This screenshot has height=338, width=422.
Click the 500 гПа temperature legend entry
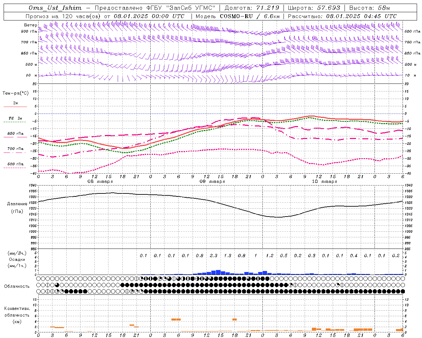(x=15, y=164)
